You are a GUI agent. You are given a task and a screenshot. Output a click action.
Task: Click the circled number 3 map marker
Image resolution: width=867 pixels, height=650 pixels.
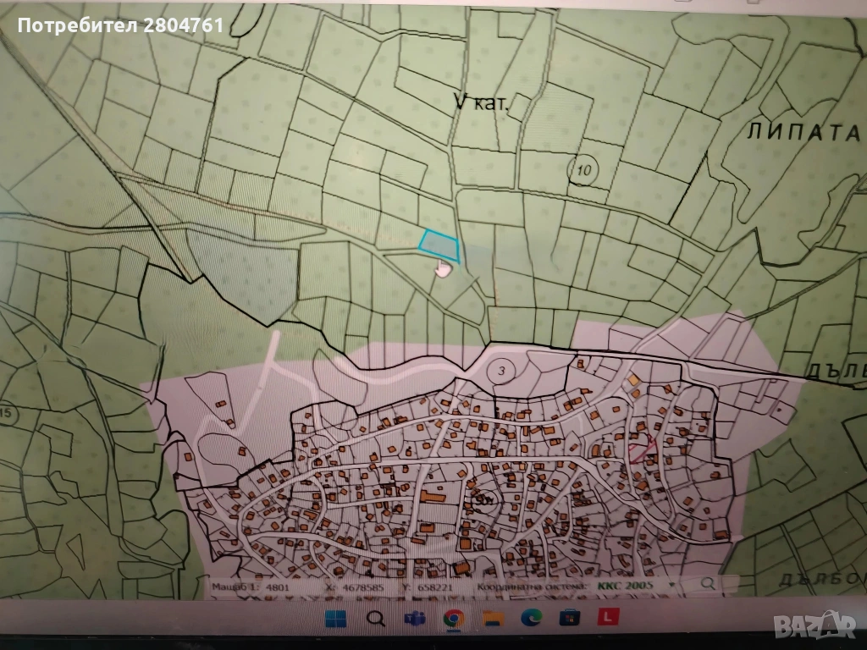pos(502,371)
